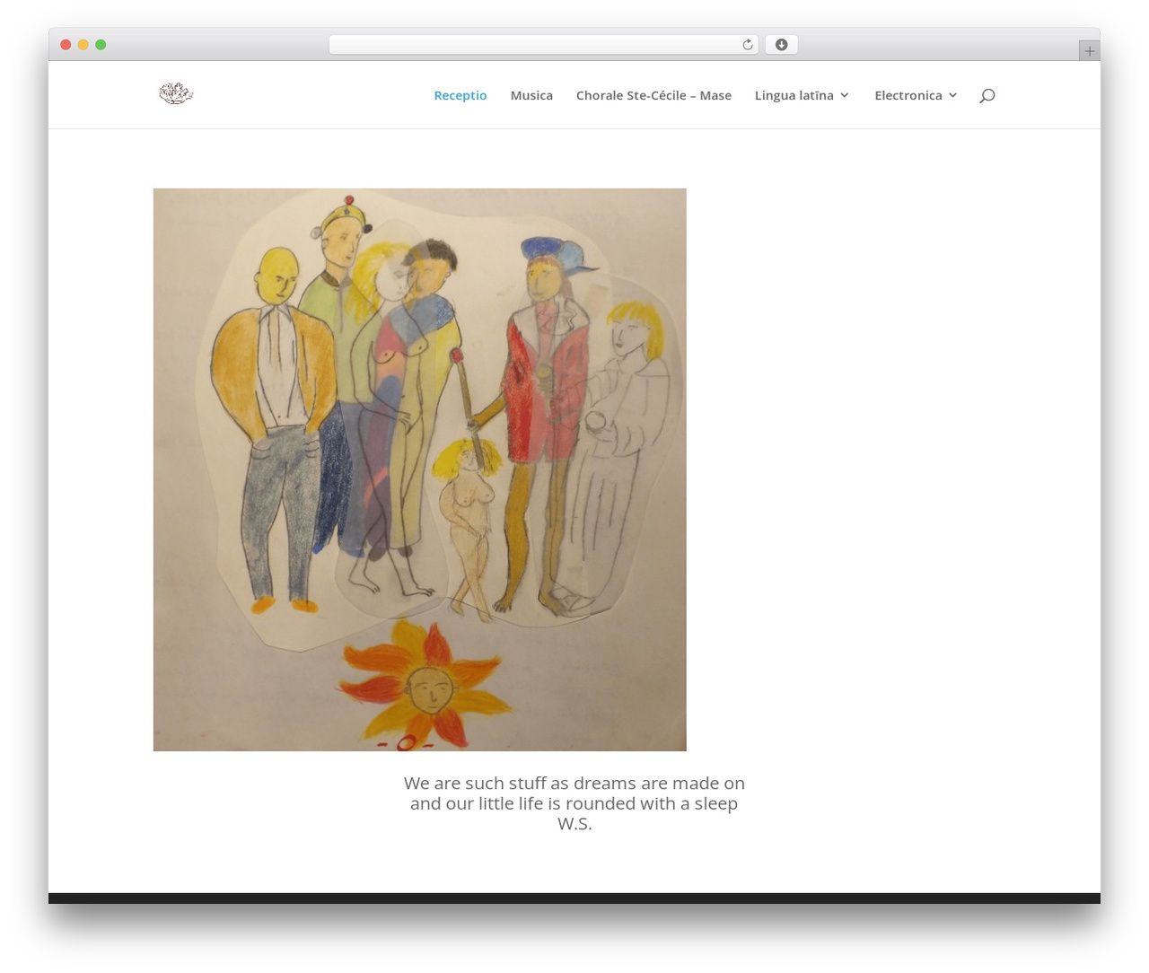Click the drawing of the figures
Screen dimensions: 1149x973
(420, 469)
